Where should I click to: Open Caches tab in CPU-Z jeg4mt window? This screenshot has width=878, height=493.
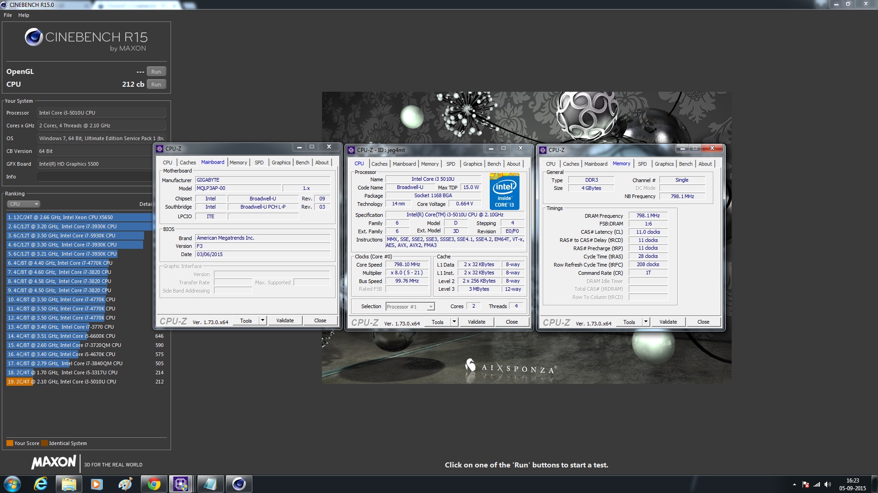point(379,164)
